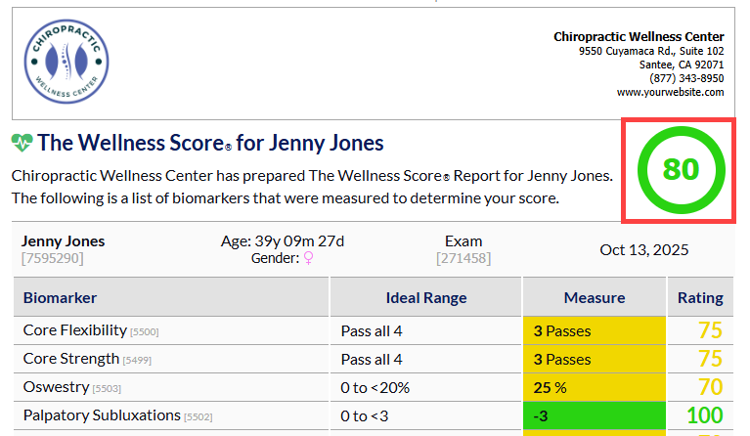Screen dimensions: 750x436
Task: Click the green 80 wellness score circle
Action: pyautogui.click(x=682, y=170)
